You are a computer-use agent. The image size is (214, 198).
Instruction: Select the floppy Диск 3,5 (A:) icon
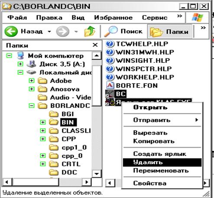click(x=31, y=64)
